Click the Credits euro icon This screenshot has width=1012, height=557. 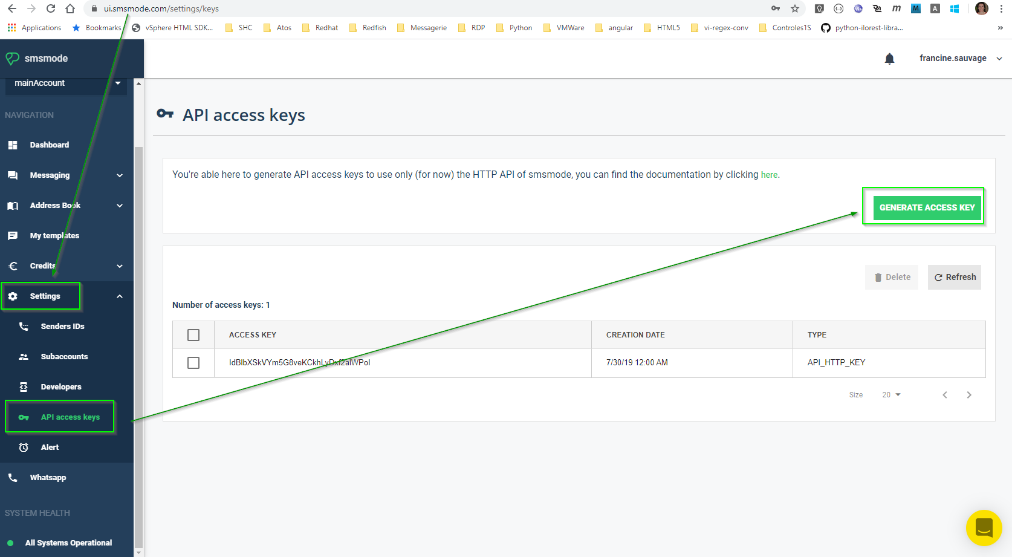click(x=13, y=266)
